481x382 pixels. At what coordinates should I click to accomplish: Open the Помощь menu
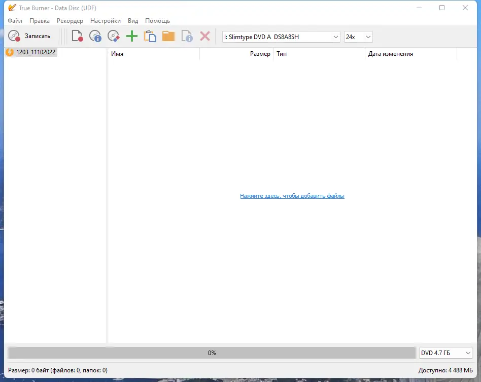coord(157,21)
